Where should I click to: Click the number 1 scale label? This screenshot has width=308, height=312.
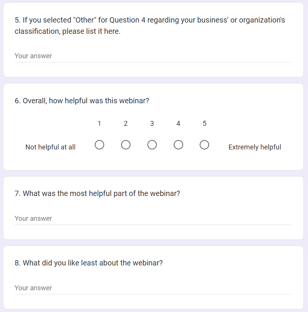[x=99, y=124]
